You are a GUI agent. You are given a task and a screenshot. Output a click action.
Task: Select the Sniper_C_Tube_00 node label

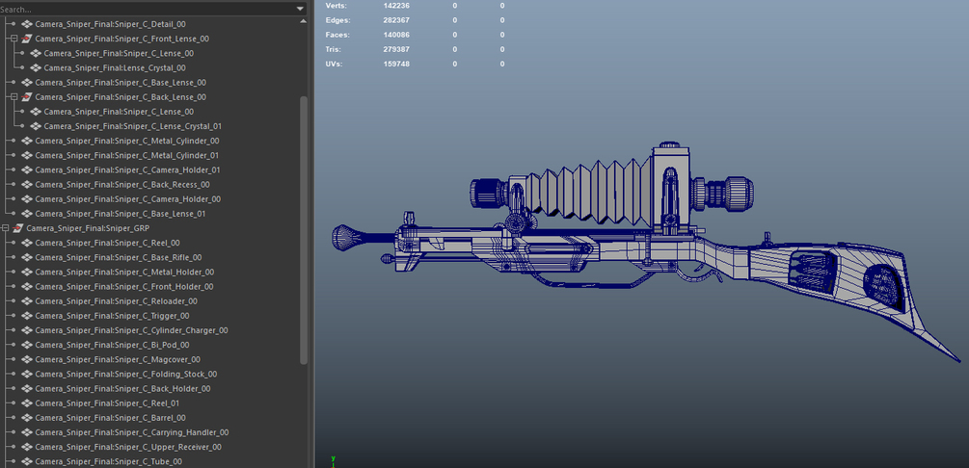[108, 462]
